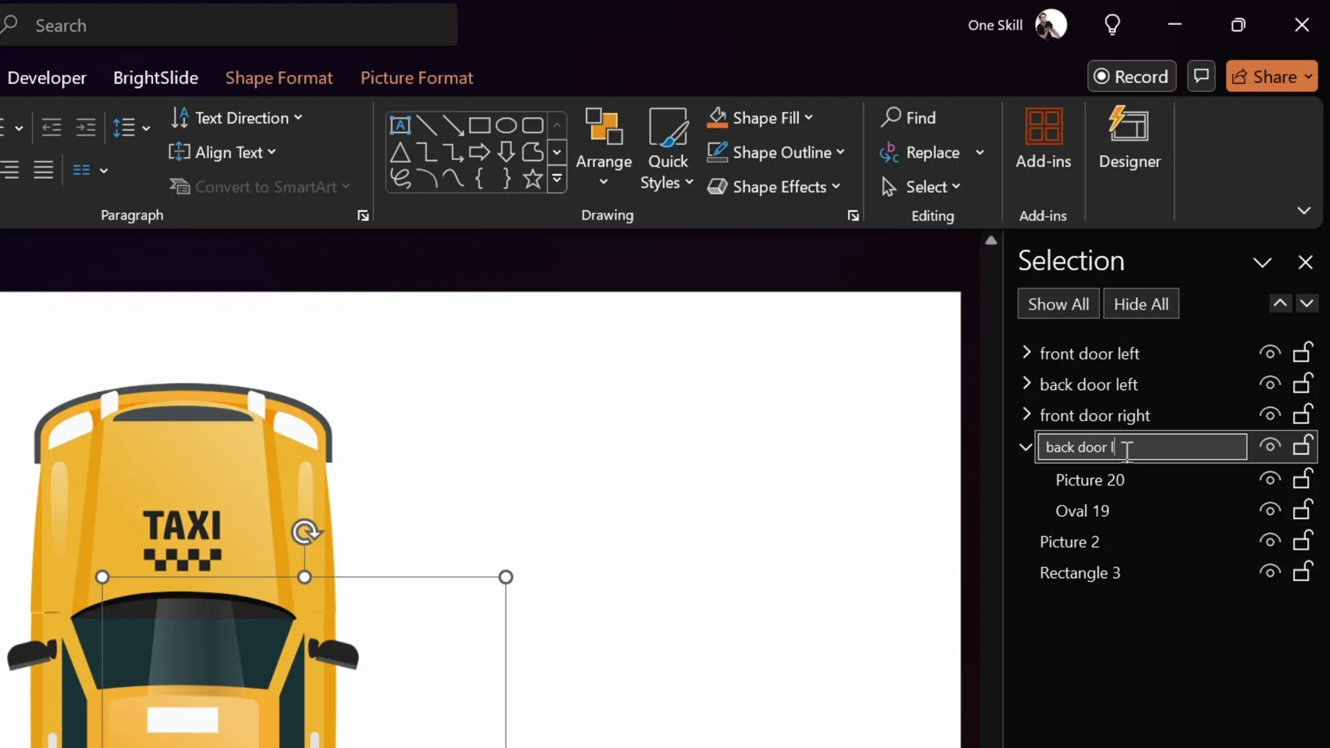The image size is (1330, 748).
Task: Click the Replace icon in Editing group
Action: [890, 152]
